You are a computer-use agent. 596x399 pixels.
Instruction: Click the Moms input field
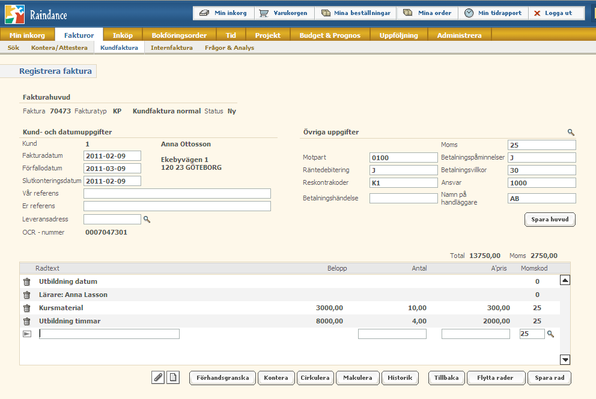click(542, 145)
